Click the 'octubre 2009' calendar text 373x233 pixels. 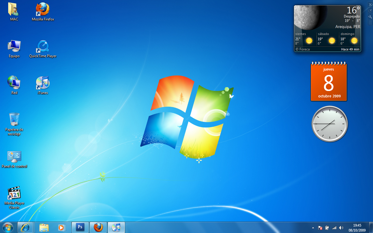(329, 96)
